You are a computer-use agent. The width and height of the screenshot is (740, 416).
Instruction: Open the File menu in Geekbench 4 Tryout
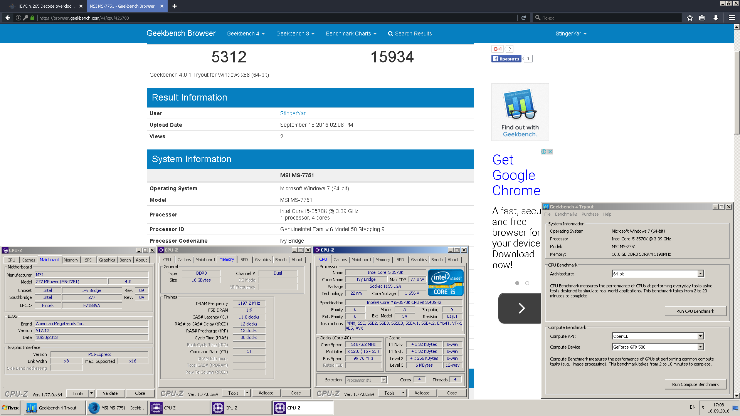click(547, 214)
